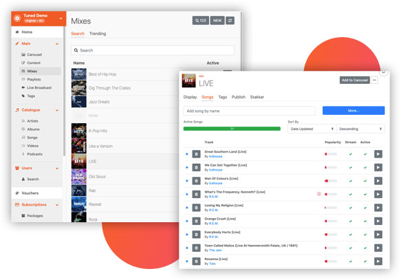Toggle Stream check for What's The Frequency, Kenneth

point(351,194)
